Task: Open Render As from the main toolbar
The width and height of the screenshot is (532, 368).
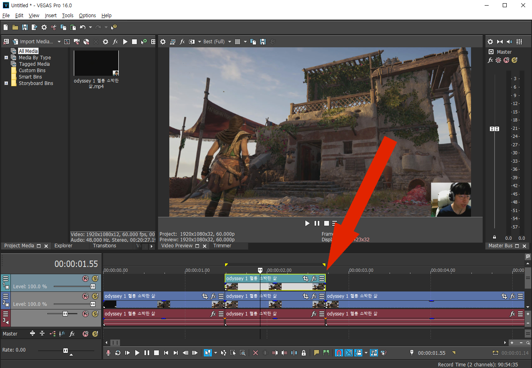Action: 35,27
